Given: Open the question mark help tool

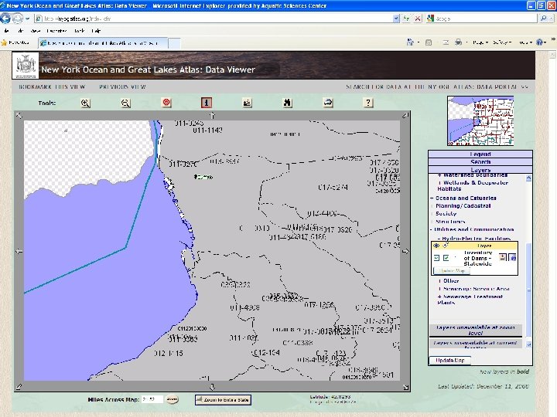Looking at the screenshot, I should (368, 102).
